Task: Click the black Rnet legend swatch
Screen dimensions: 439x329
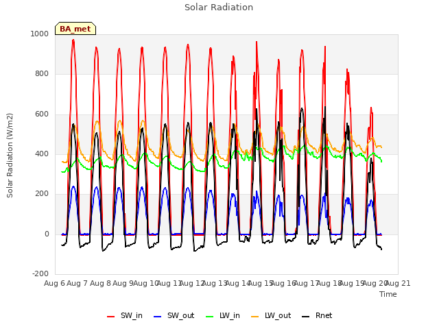Action: click(x=306, y=317)
